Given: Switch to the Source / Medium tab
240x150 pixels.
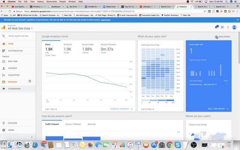Looking at the screenshot, I should (x=73, y=124).
